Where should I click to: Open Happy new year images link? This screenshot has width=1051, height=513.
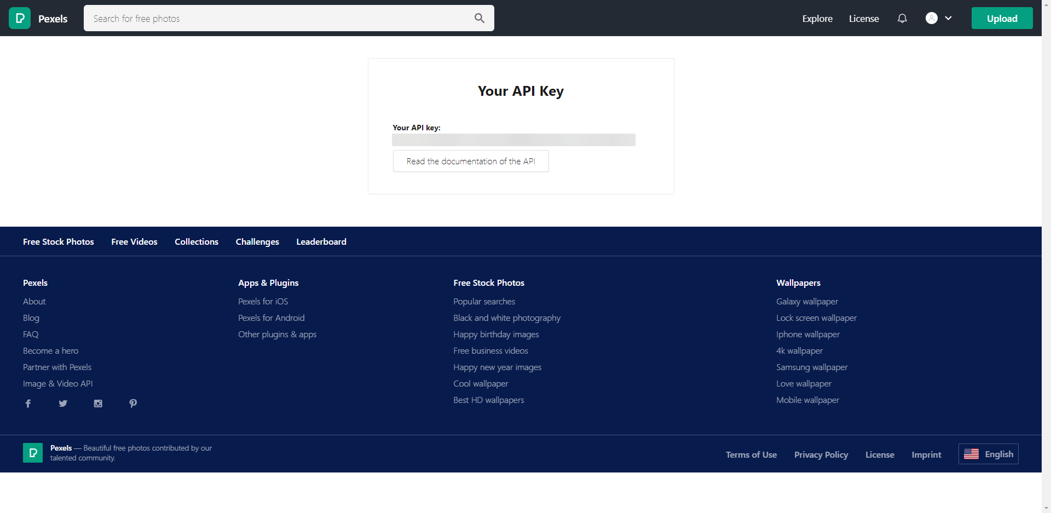498,367
